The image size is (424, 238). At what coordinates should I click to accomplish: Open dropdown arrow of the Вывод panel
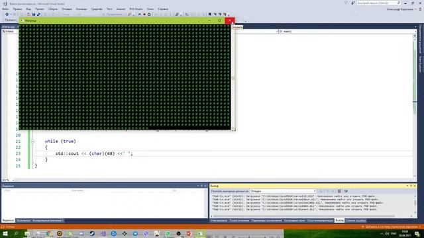pyautogui.click(x=407, y=186)
